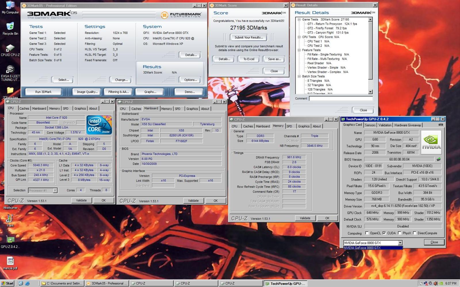This screenshot has width=460, height=287.
Task: Open manual.pdf file icon
Action: tap(10, 263)
